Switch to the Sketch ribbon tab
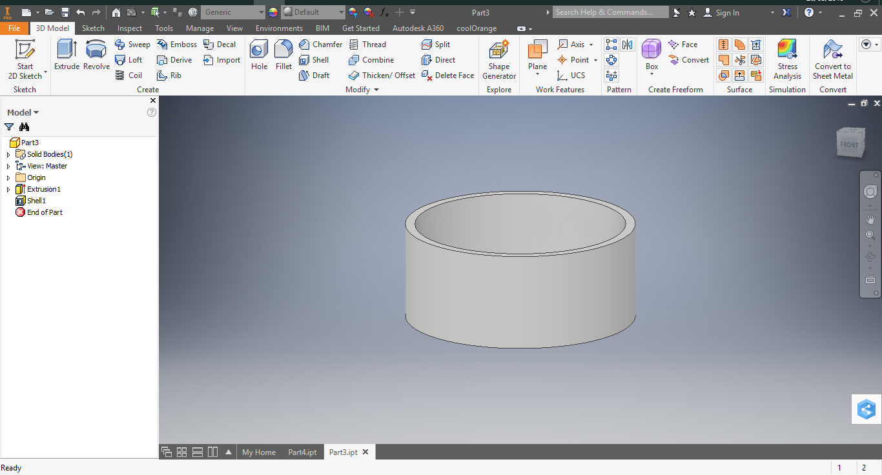 pyautogui.click(x=93, y=28)
